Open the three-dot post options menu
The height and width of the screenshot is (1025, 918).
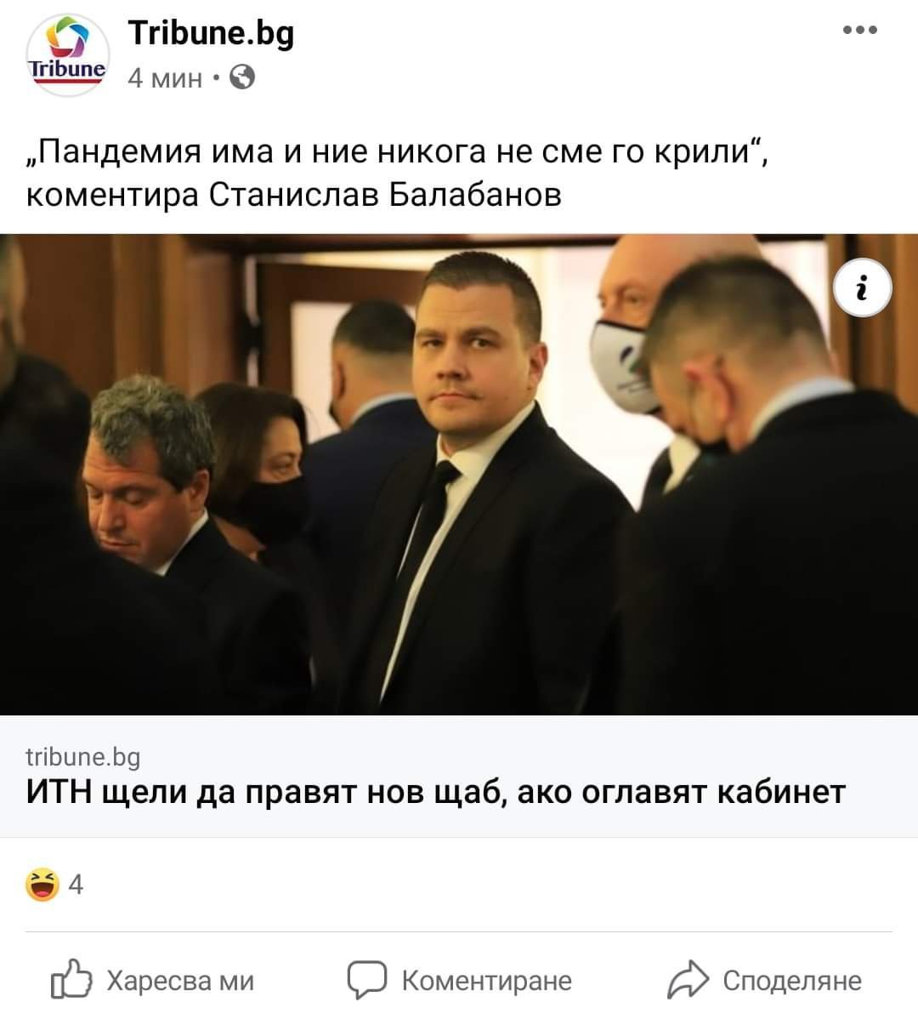click(859, 30)
